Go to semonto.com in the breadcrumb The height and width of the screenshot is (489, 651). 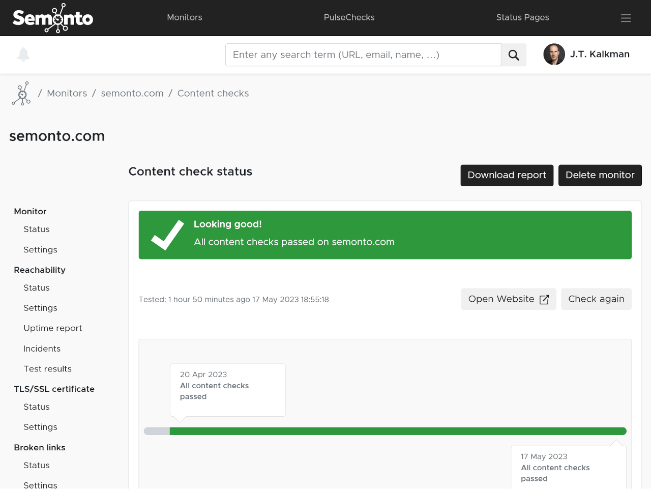[132, 93]
